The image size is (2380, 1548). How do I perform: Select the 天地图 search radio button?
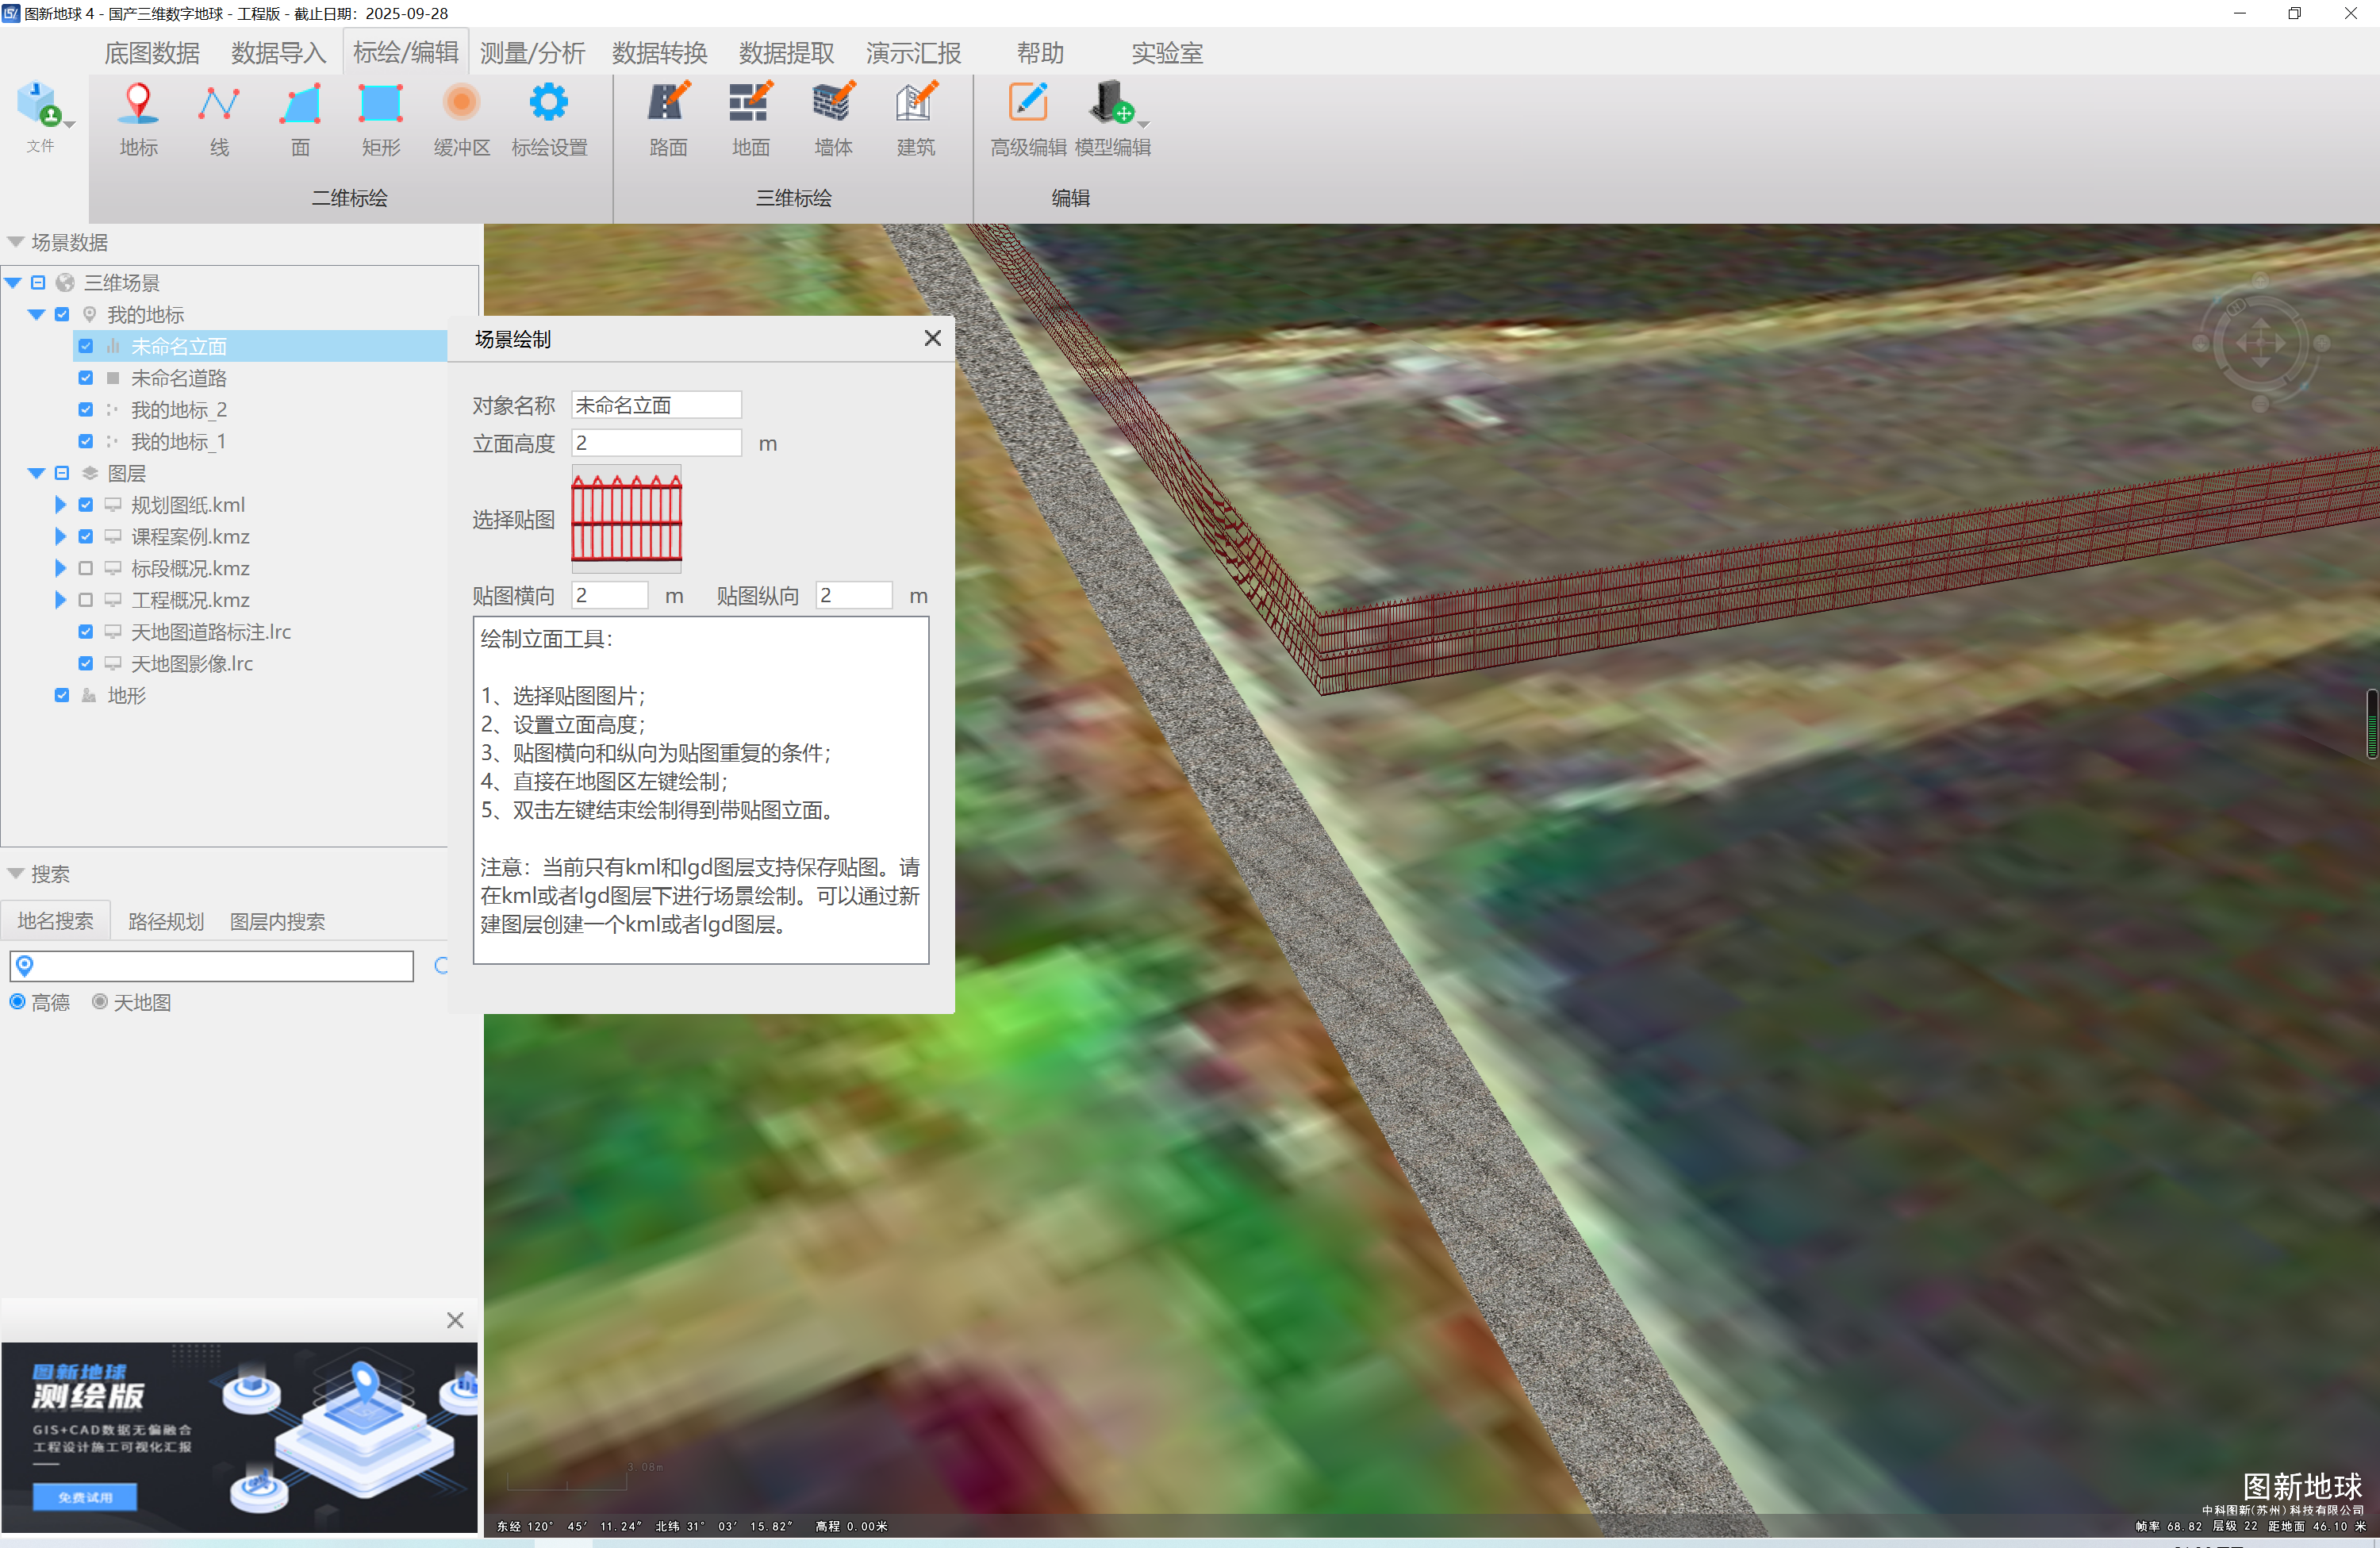100,1001
